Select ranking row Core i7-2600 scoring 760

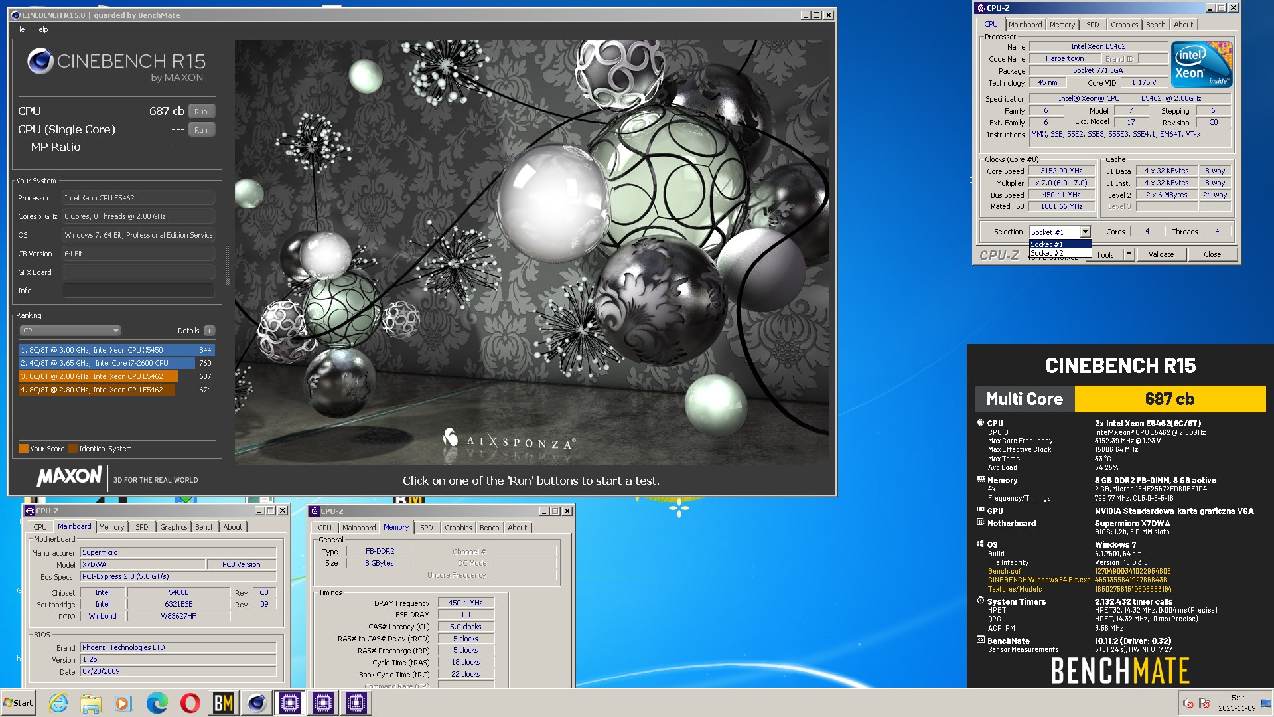(117, 363)
